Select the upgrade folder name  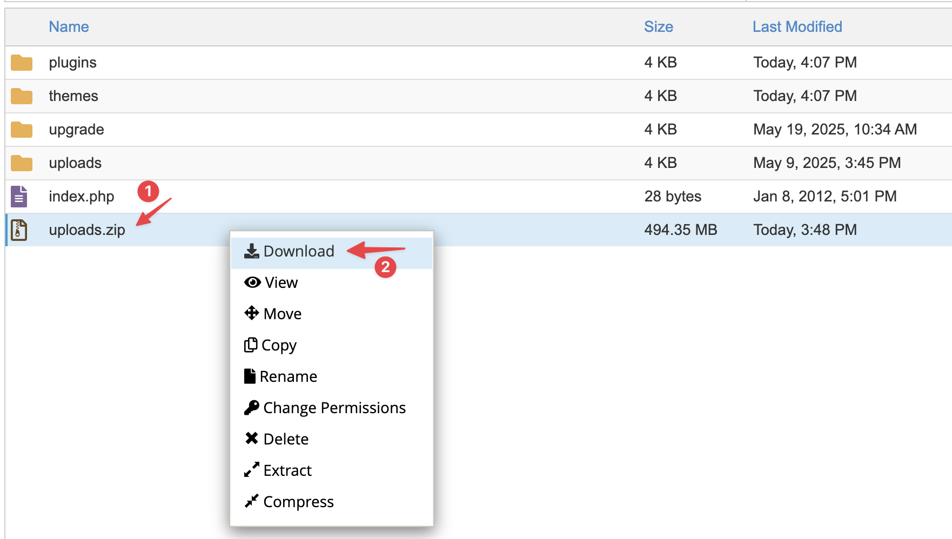(76, 130)
